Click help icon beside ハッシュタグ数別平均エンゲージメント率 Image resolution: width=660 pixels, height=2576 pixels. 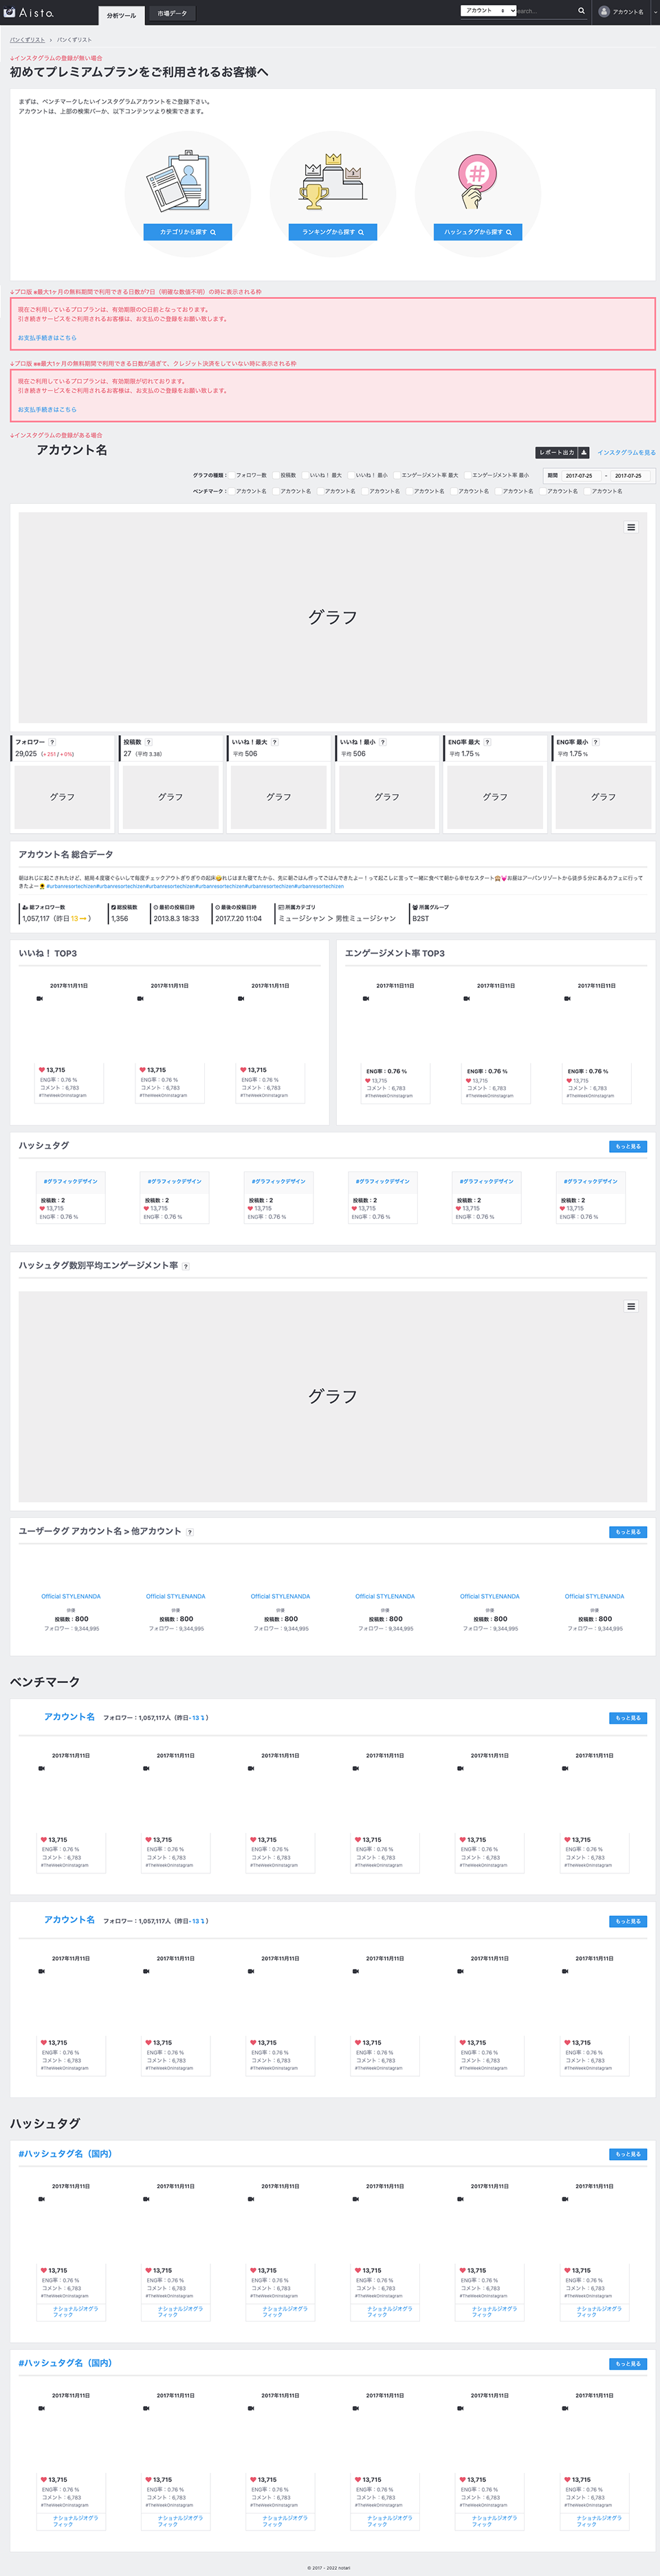[x=186, y=1266]
